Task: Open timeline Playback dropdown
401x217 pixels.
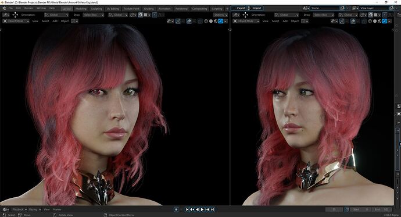Action: [x=19, y=209]
